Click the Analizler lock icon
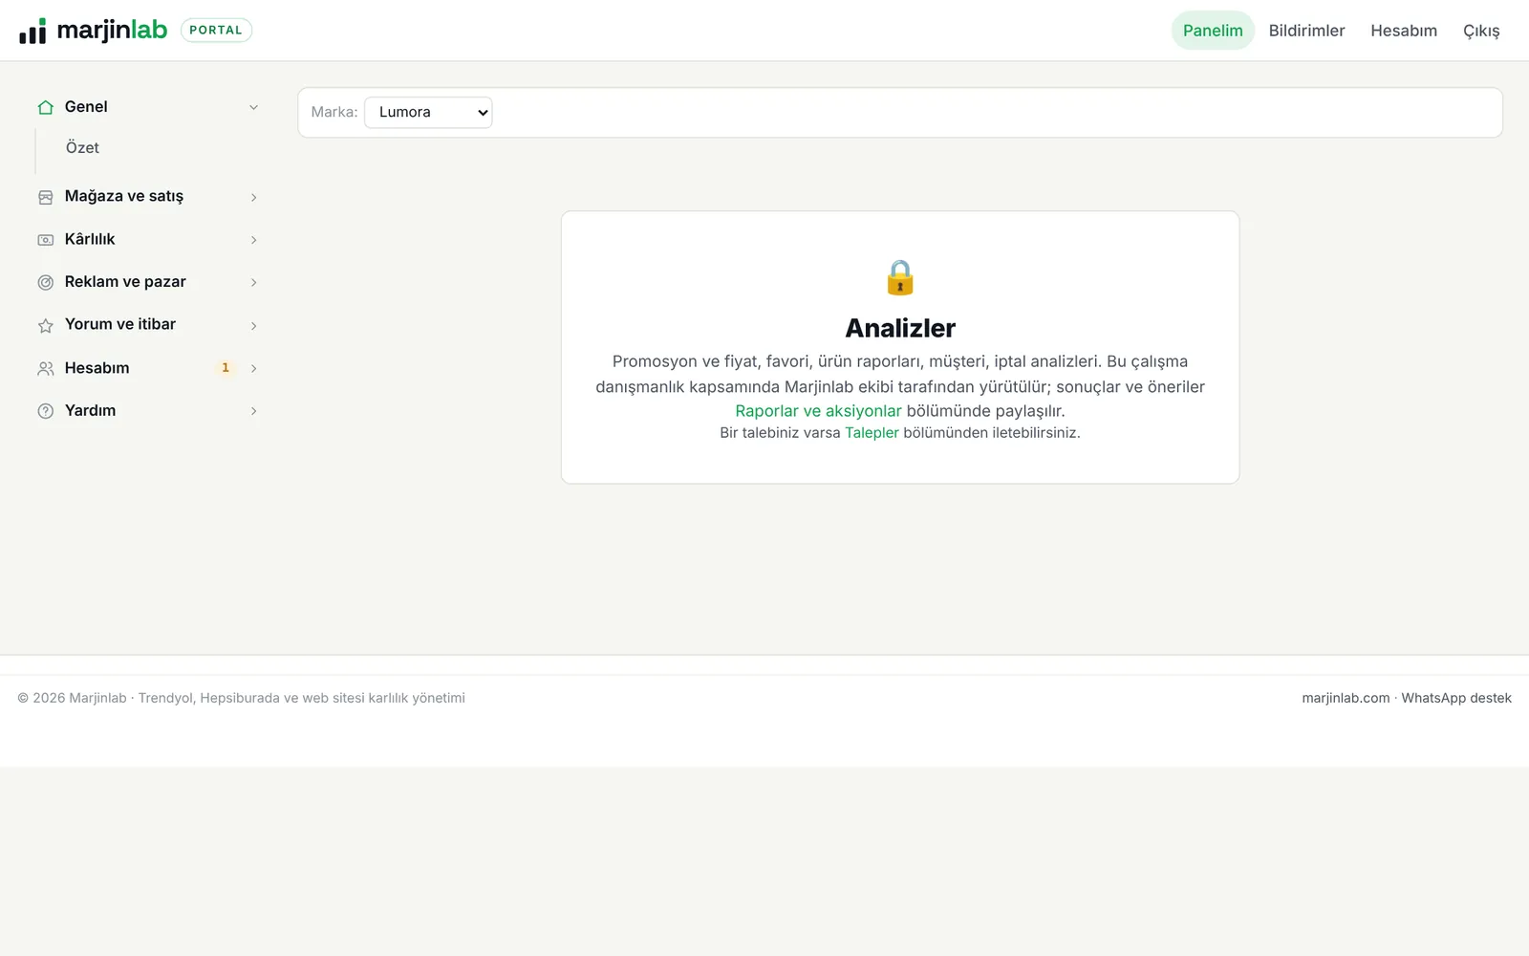Viewport: 1529px width, 956px height. click(900, 277)
